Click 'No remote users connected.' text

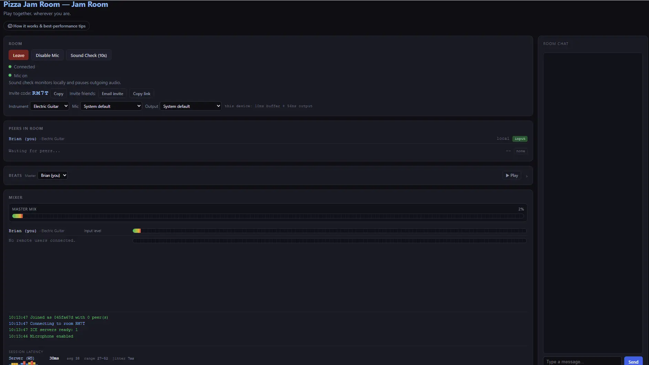click(x=42, y=240)
